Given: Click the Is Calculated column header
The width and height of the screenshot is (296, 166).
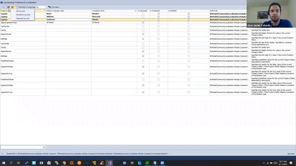Looking at the screenshot, I should click(143, 11).
